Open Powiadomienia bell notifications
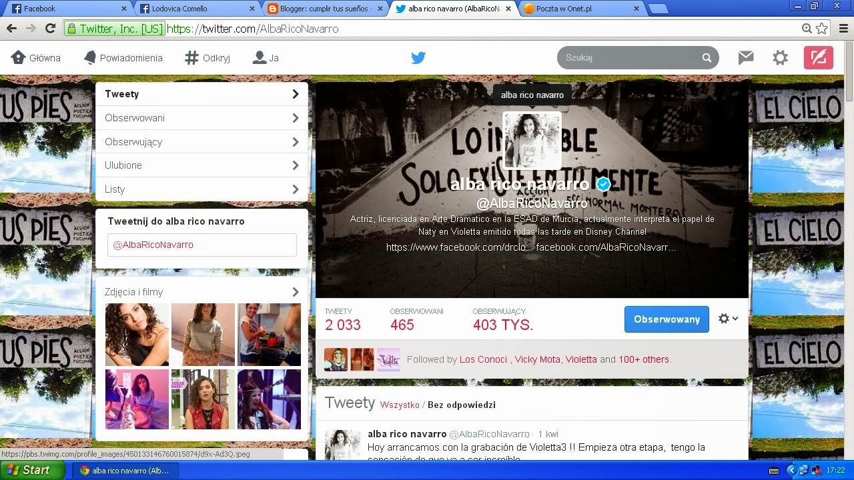 (123, 58)
